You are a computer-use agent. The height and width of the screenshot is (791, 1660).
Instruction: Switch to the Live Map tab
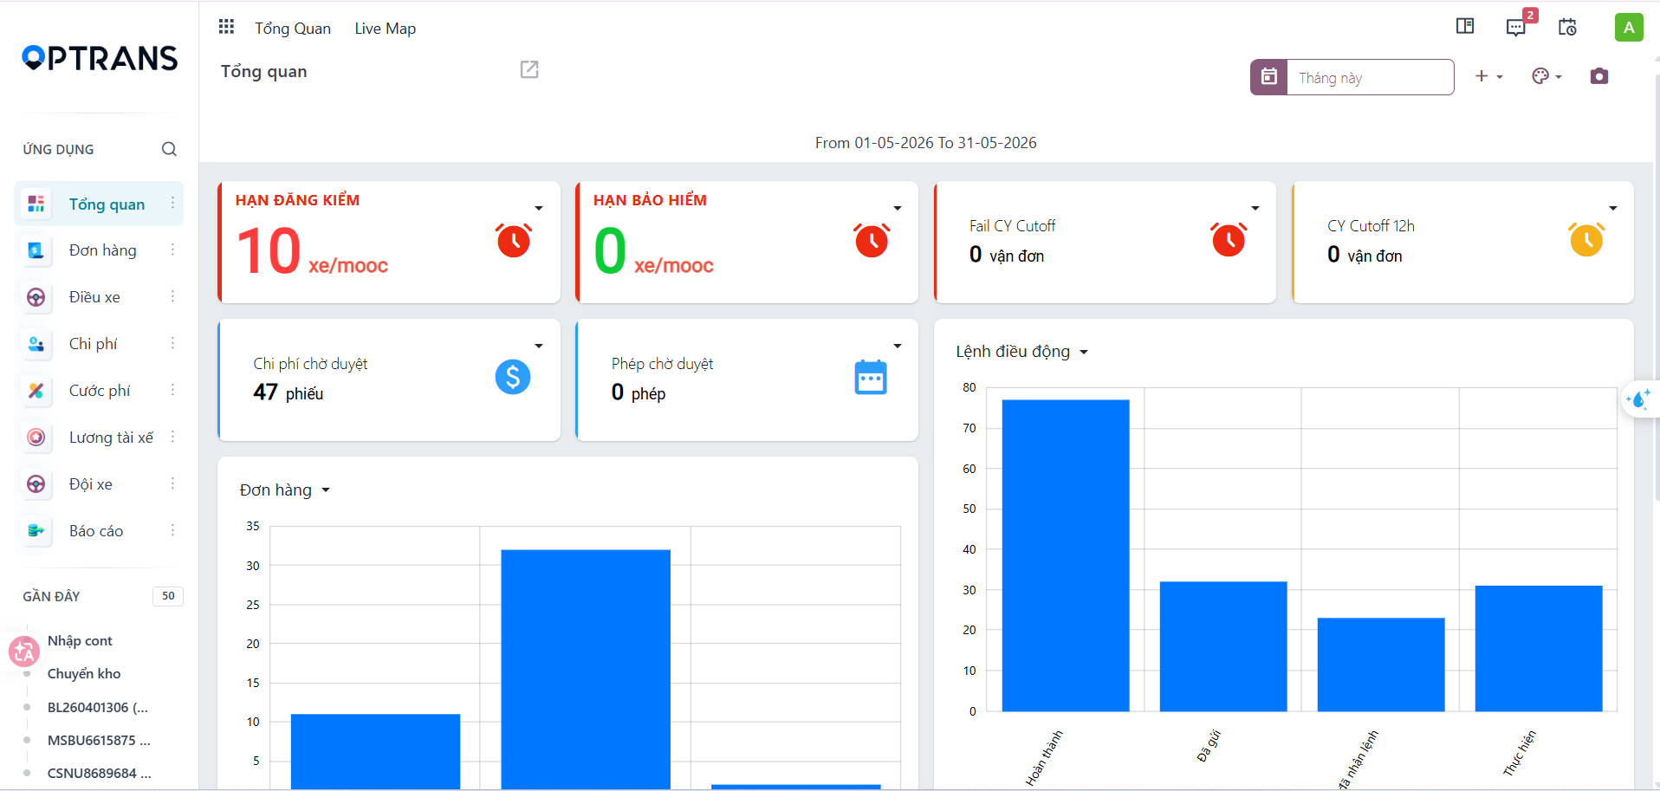tap(386, 29)
